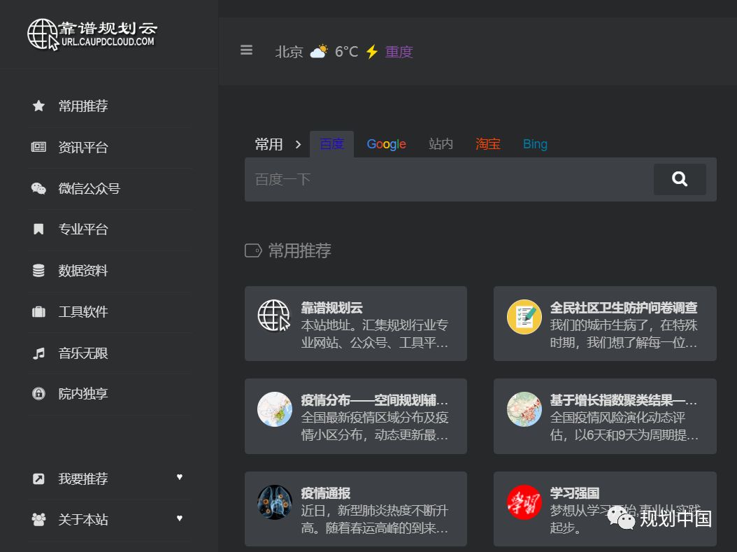Click the 北京 city weather label
Screen dimensions: 737x552
click(289, 51)
